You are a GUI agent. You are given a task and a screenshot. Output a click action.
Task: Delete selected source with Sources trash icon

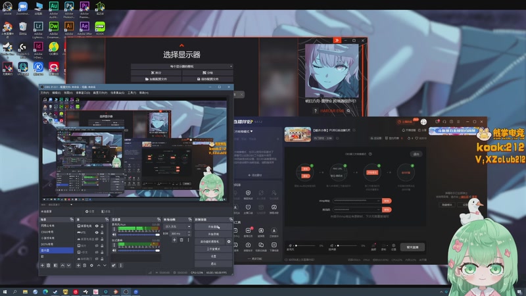[85, 266]
